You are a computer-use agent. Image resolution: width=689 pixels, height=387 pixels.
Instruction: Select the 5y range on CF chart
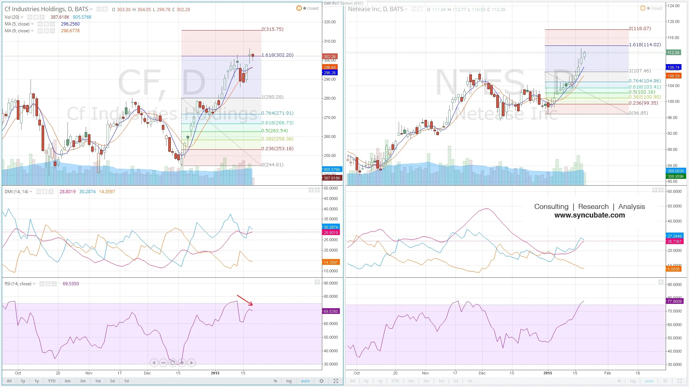23,381
